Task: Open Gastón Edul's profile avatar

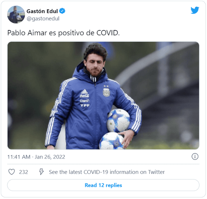Action: [16, 14]
